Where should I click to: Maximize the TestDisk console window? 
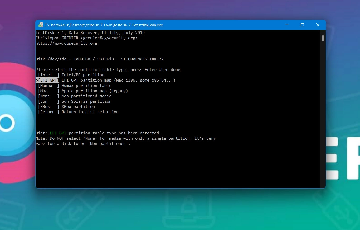pyautogui.click(x=302, y=25)
